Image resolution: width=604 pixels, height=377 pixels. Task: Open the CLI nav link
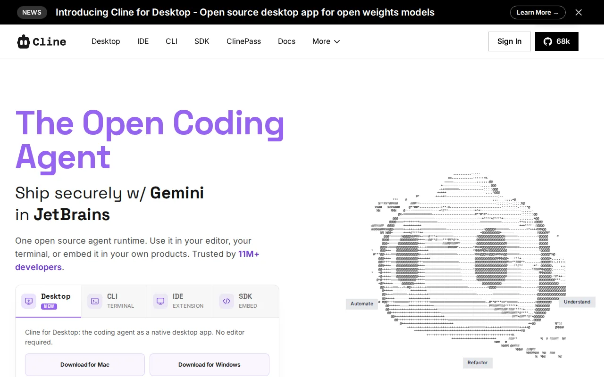[x=172, y=41]
